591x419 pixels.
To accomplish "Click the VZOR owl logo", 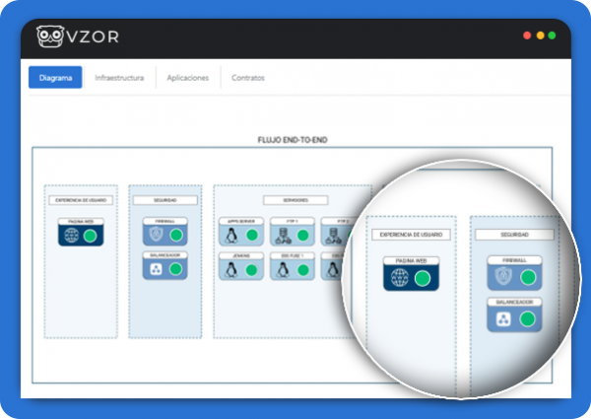I will tap(49, 36).
